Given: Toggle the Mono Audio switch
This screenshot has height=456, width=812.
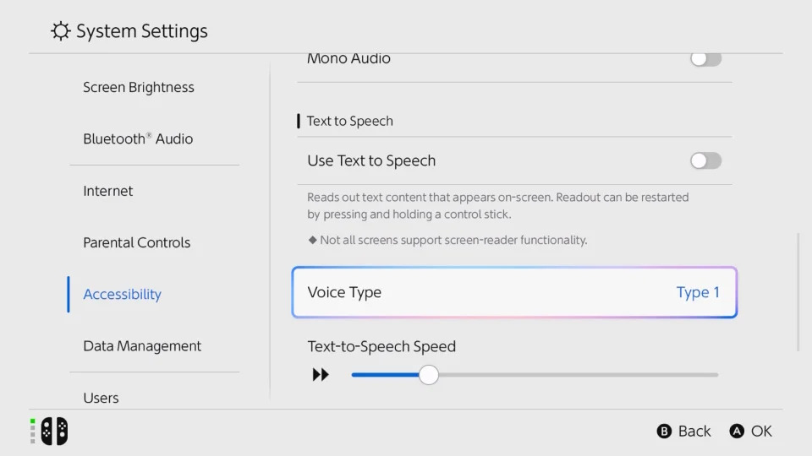Looking at the screenshot, I should (705, 58).
